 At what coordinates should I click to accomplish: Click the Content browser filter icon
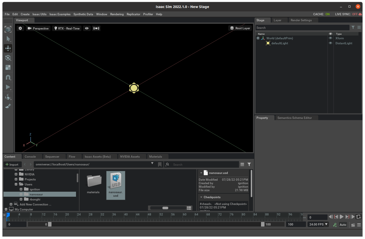(249, 164)
